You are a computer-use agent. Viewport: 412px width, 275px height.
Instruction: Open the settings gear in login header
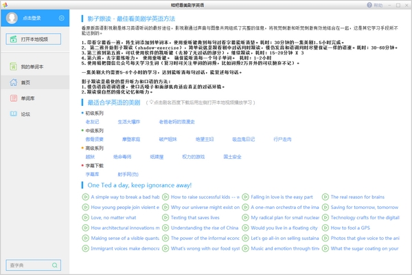(62, 18)
